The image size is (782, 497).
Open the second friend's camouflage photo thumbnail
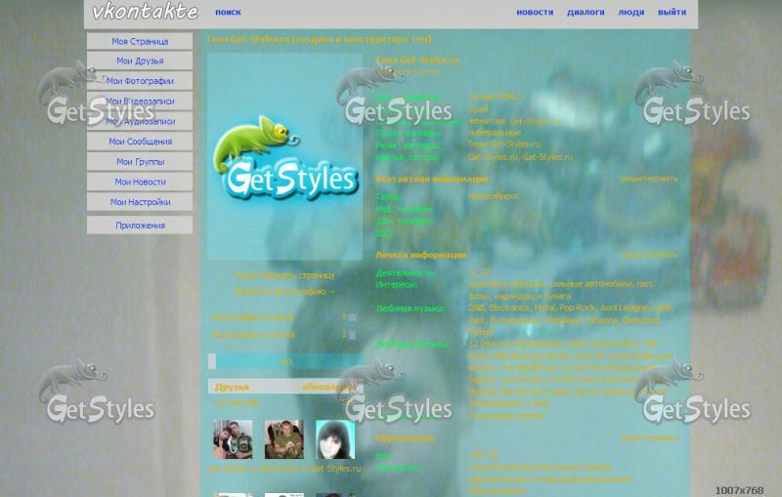(283, 439)
